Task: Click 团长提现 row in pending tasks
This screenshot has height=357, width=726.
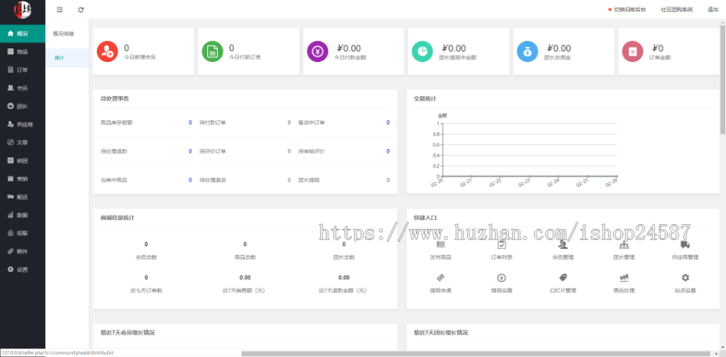Action: pos(344,180)
